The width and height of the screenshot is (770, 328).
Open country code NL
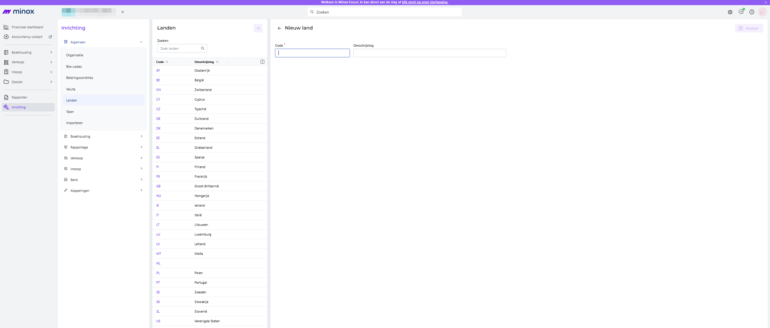pyautogui.click(x=158, y=263)
